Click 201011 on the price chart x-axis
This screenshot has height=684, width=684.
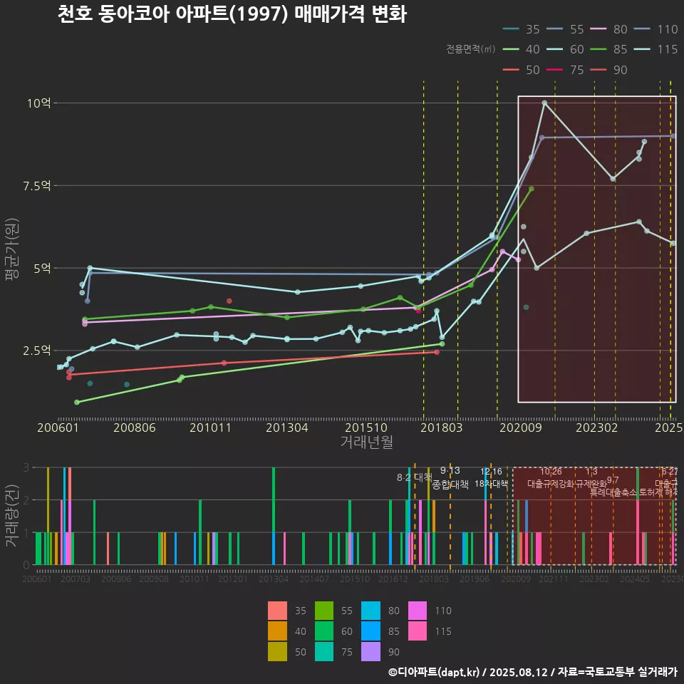(x=210, y=427)
